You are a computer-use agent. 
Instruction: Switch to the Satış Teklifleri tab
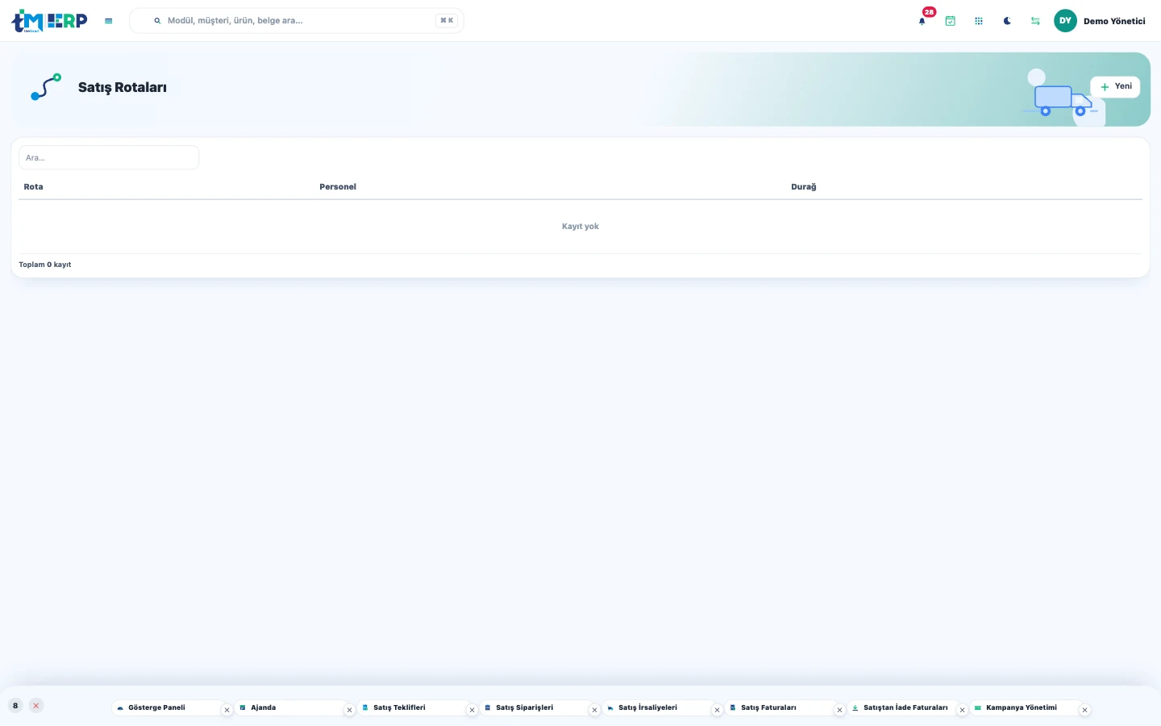coord(412,707)
